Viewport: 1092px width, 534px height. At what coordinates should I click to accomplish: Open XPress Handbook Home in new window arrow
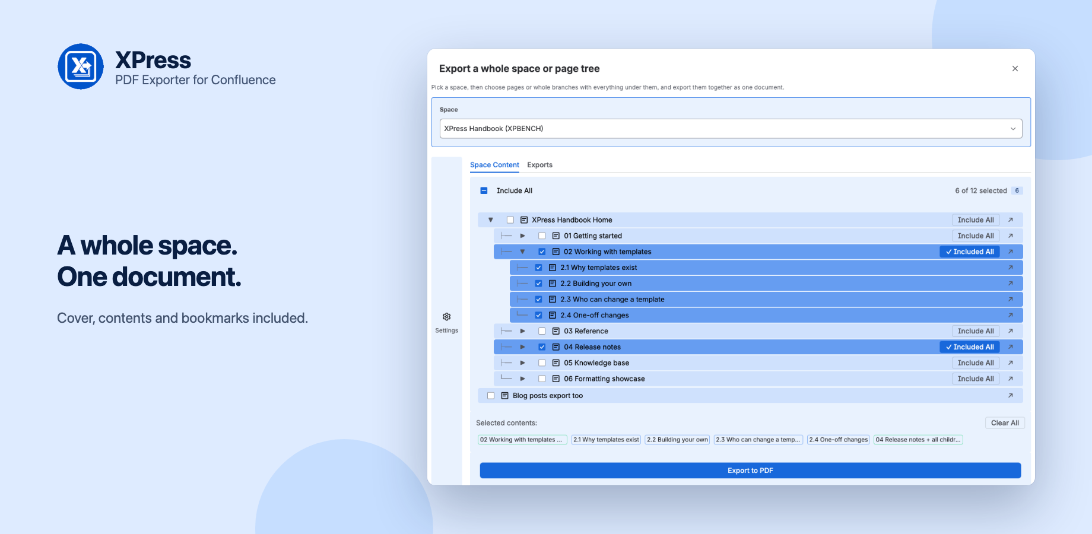(1010, 220)
